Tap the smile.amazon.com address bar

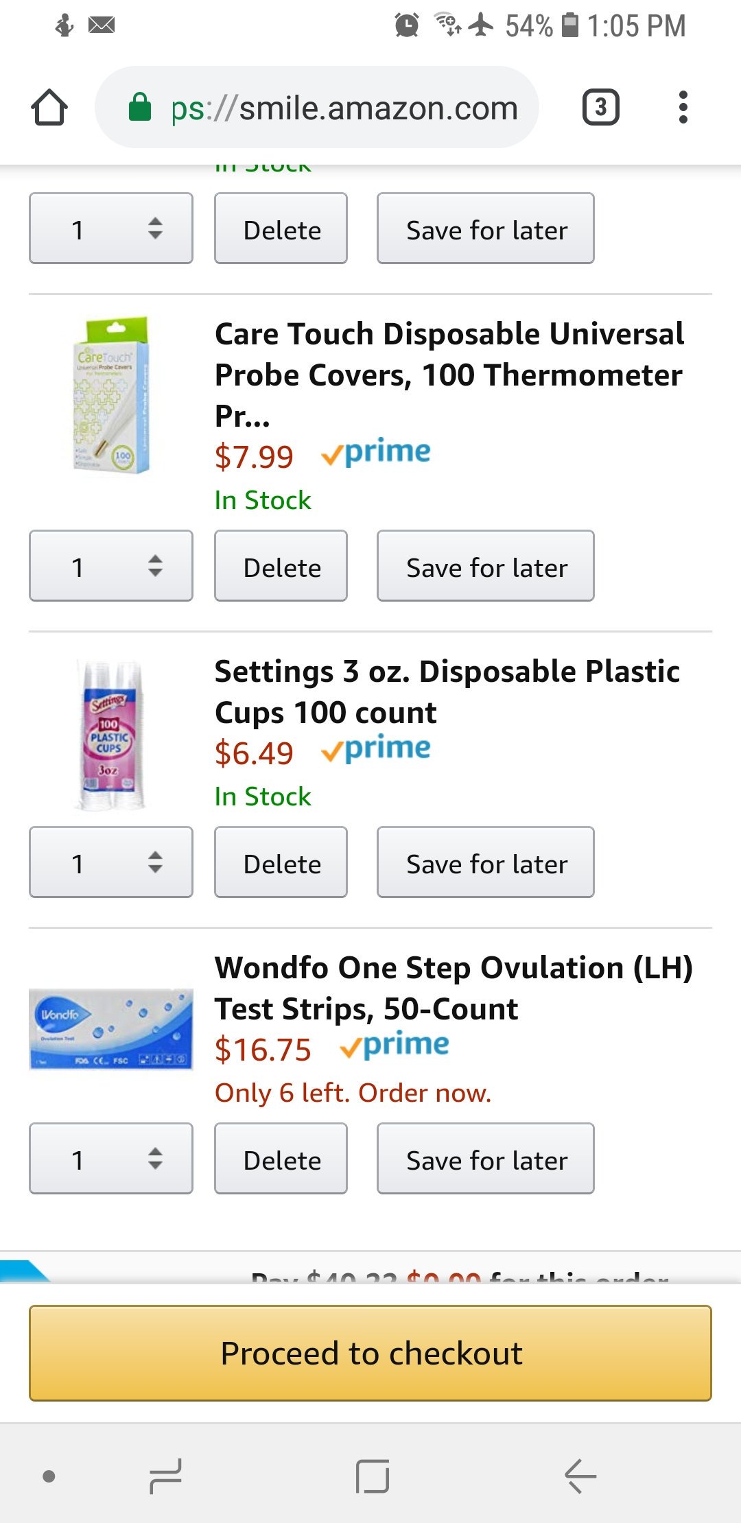(x=343, y=108)
